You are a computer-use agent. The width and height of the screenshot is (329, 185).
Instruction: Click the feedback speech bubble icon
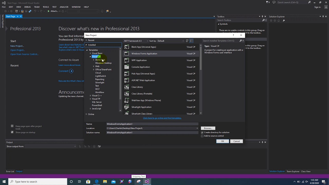pyautogui.click(x=274, y=2)
